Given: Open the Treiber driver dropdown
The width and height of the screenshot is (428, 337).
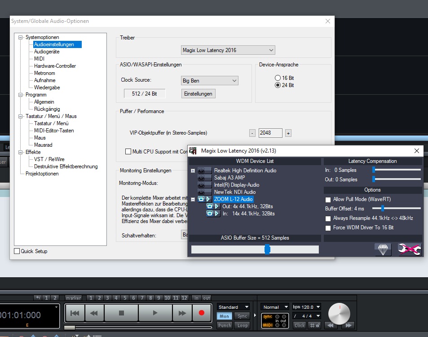Looking at the screenshot, I should point(228,50).
